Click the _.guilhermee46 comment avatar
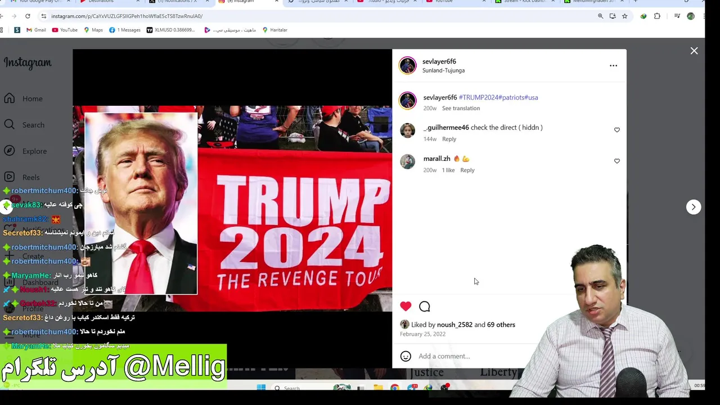Image resolution: width=720 pixels, height=405 pixels. [x=407, y=130]
